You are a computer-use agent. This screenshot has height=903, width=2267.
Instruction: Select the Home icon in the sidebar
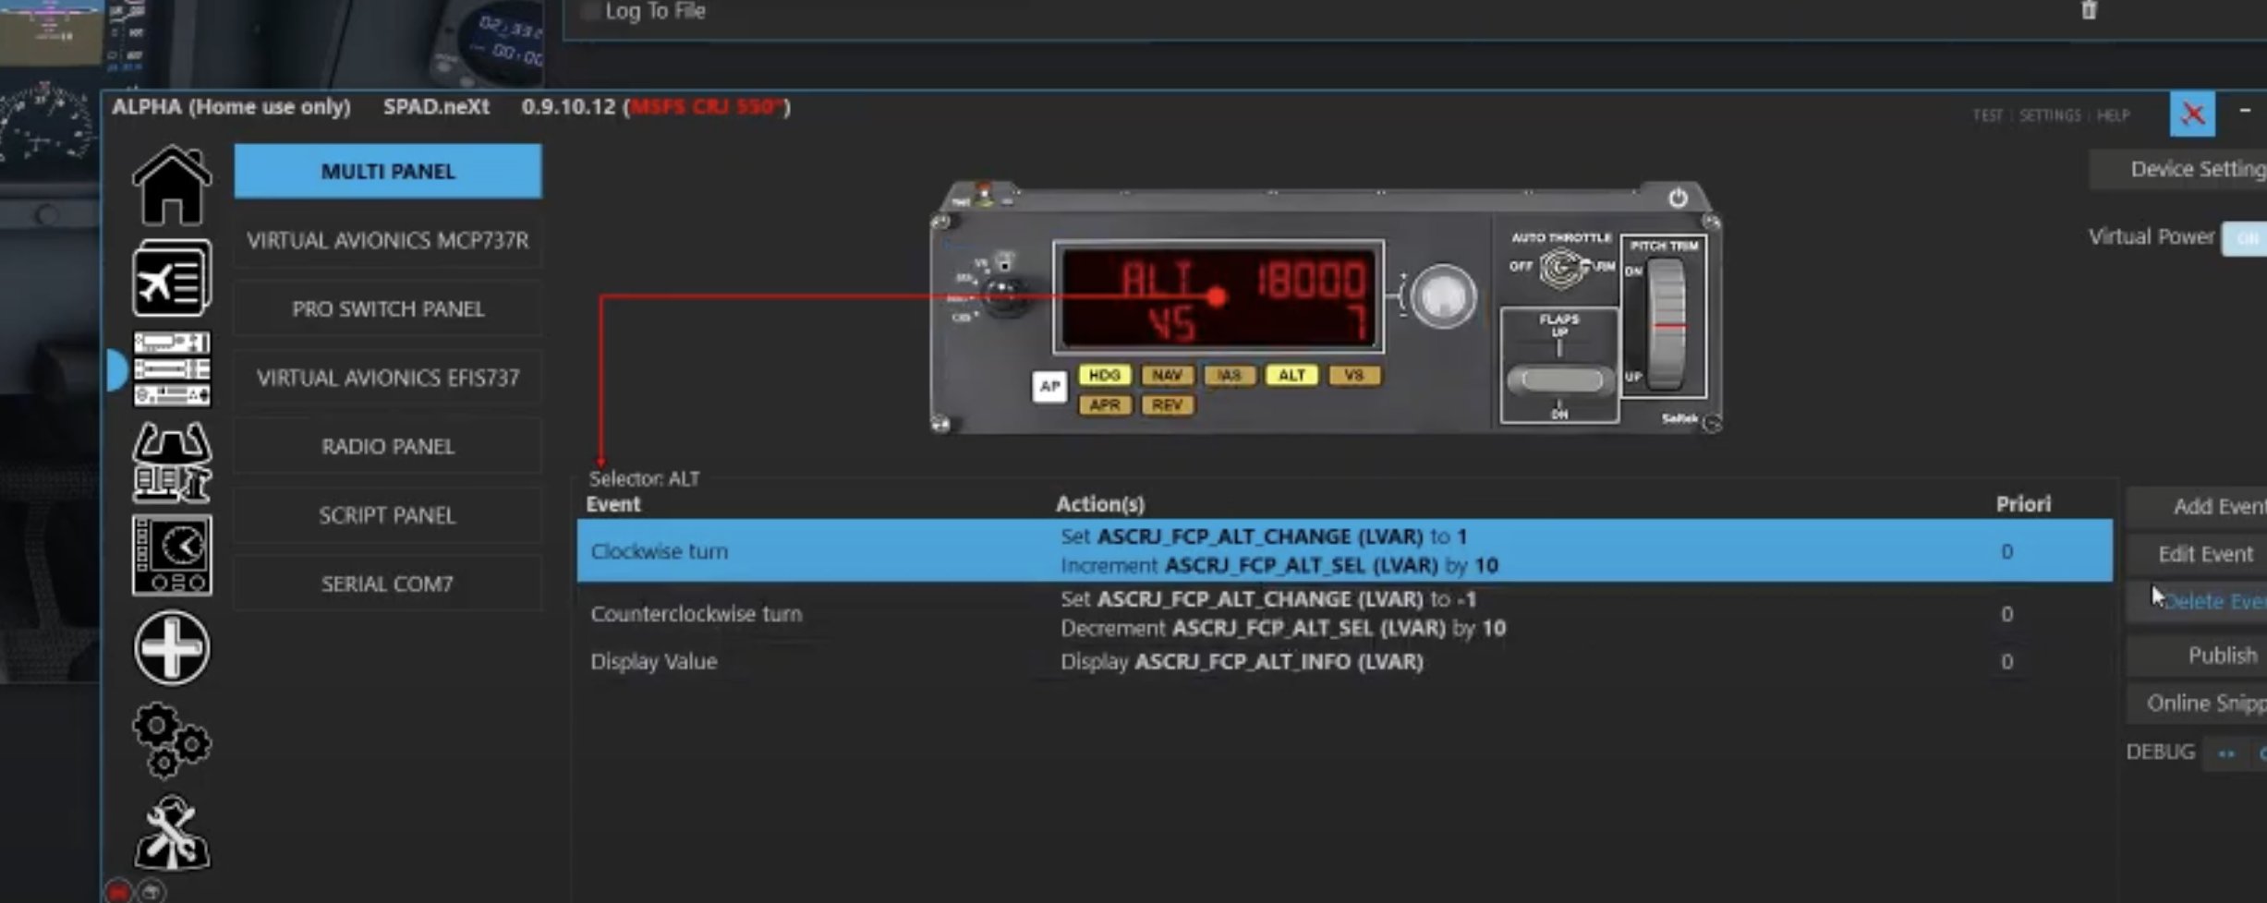click(172, 186)
